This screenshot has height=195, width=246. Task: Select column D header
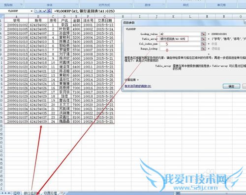point(64,16)
